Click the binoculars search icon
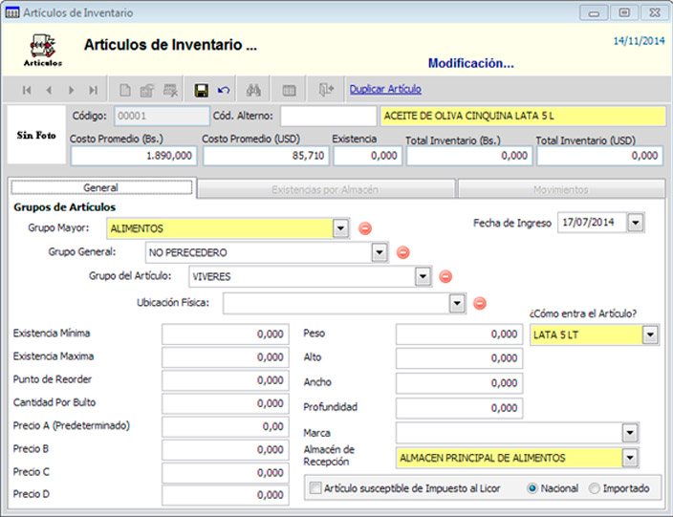 click(x=254, y=90)
